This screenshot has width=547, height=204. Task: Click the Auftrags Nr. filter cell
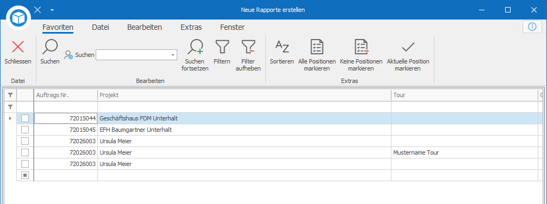tap(66, 107)
